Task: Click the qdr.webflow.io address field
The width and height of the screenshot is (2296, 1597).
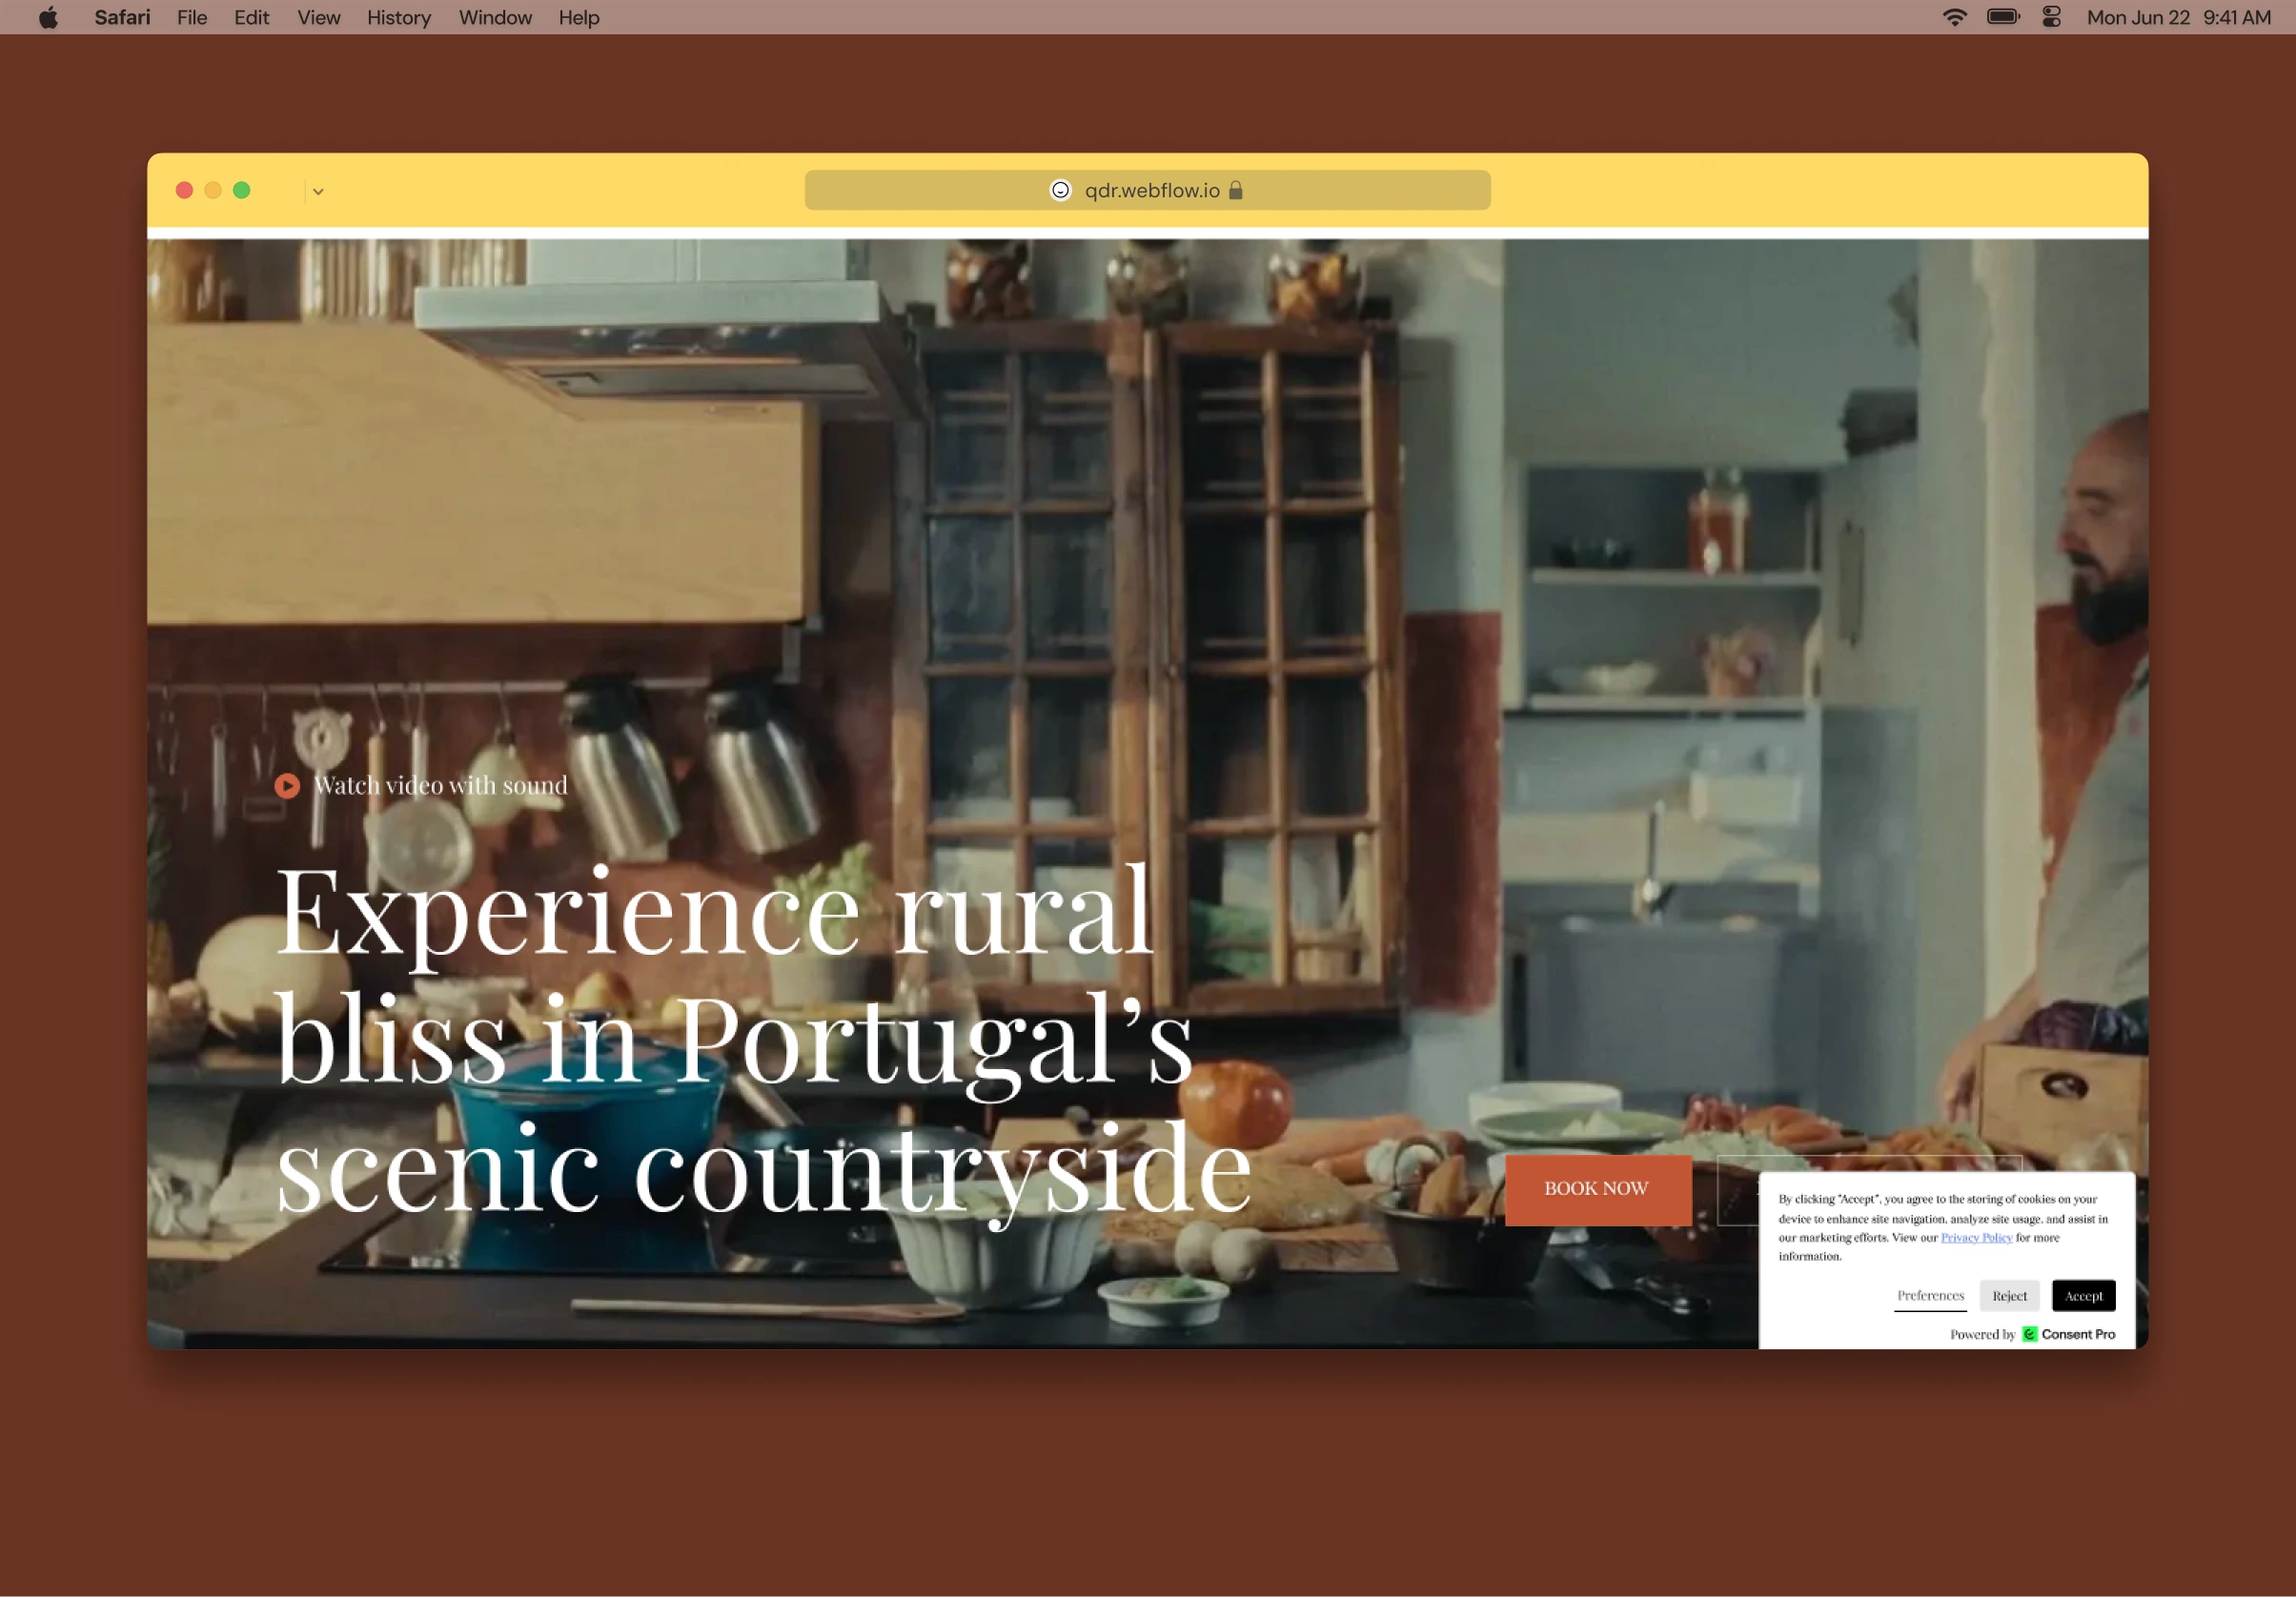Action: click(1150, 191)
